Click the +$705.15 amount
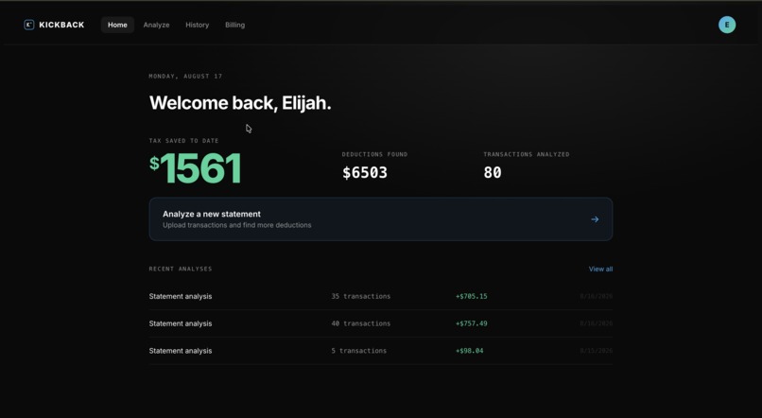 click(472, 296)
